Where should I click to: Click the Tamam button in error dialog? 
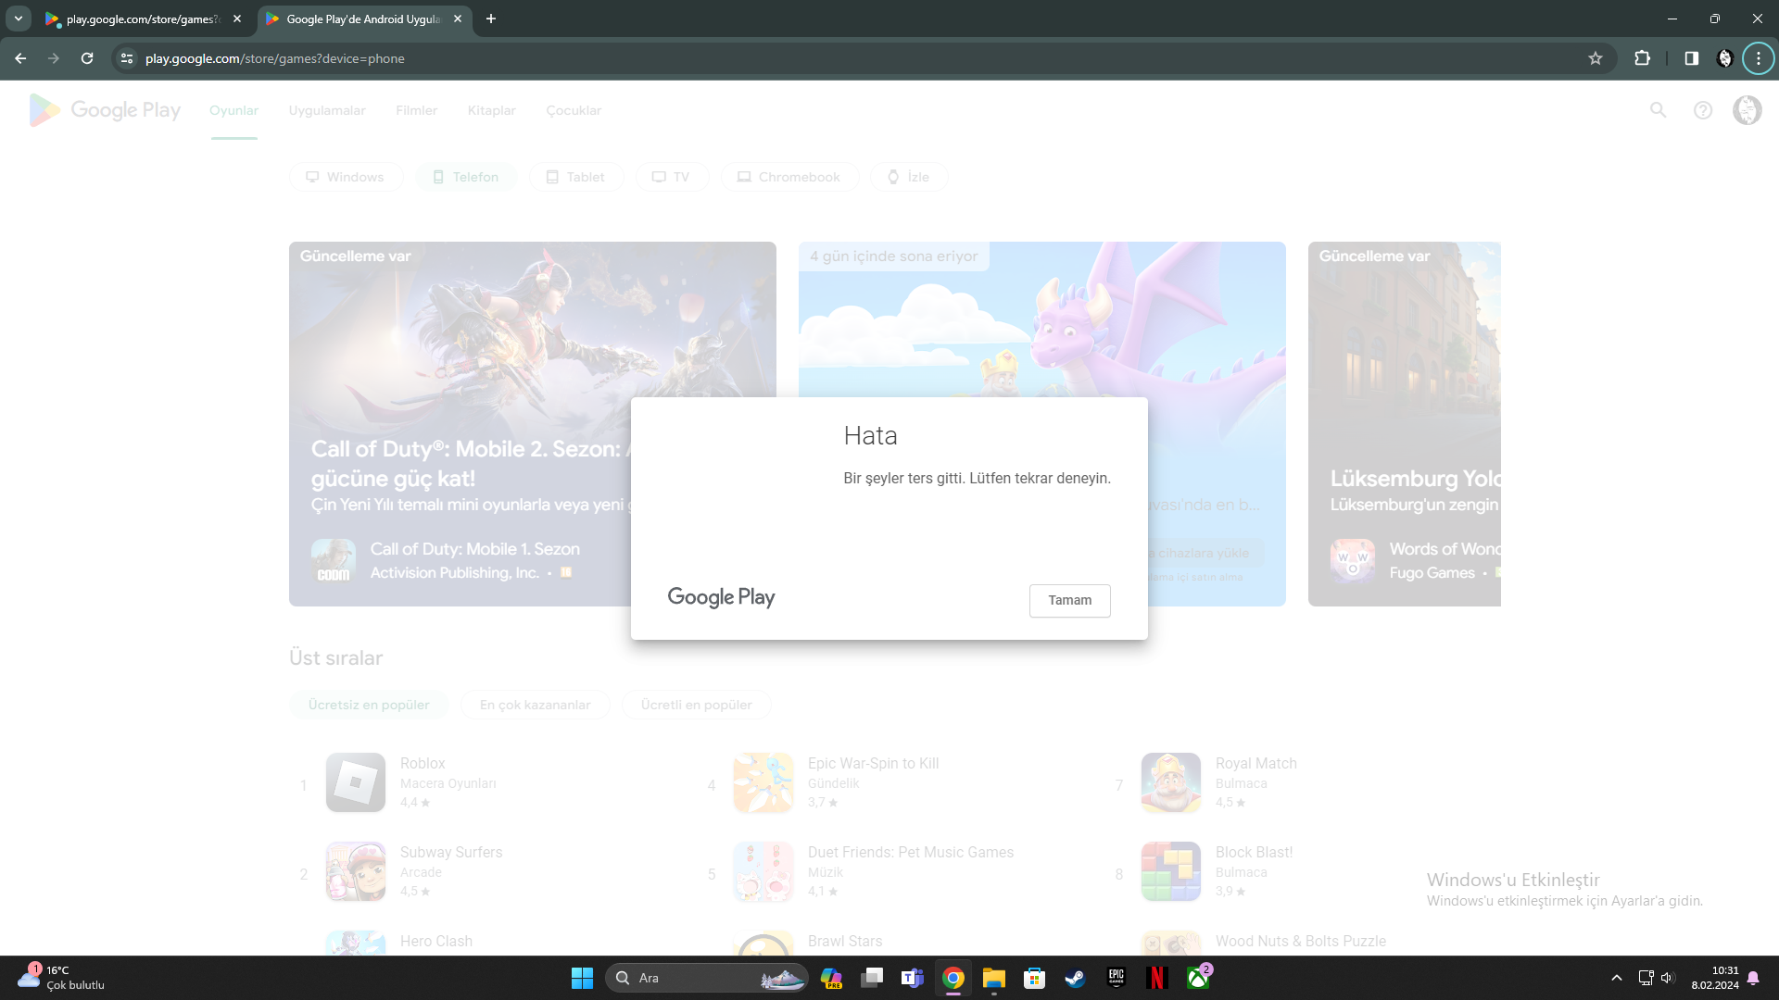coord(1069,600)
